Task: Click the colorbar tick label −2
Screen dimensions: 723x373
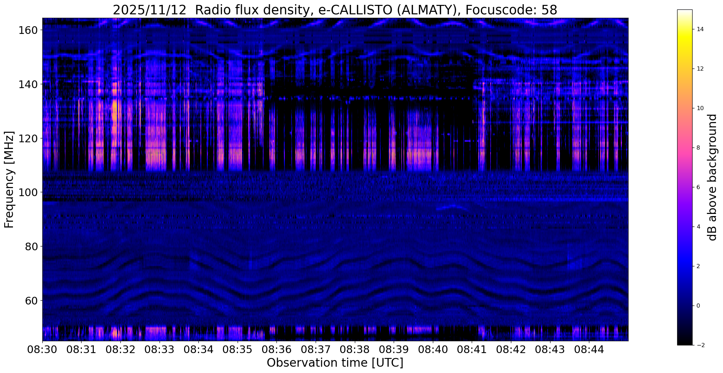Action: [x=701, y=345]
